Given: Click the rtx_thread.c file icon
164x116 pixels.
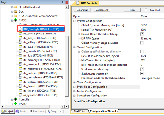Looking at the screenshot, I should click(20, 86).
